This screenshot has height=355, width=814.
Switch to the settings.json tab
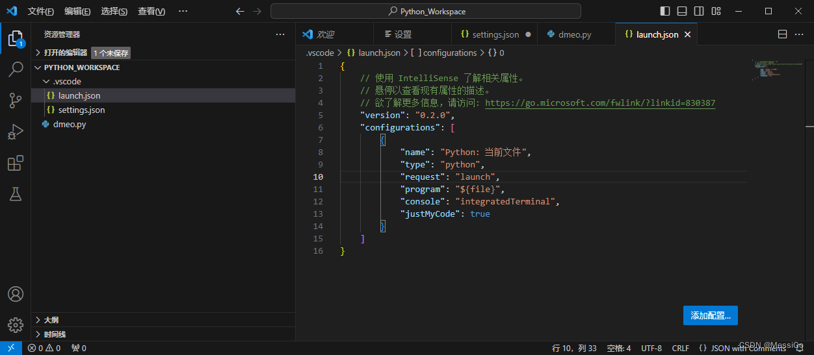494,34
